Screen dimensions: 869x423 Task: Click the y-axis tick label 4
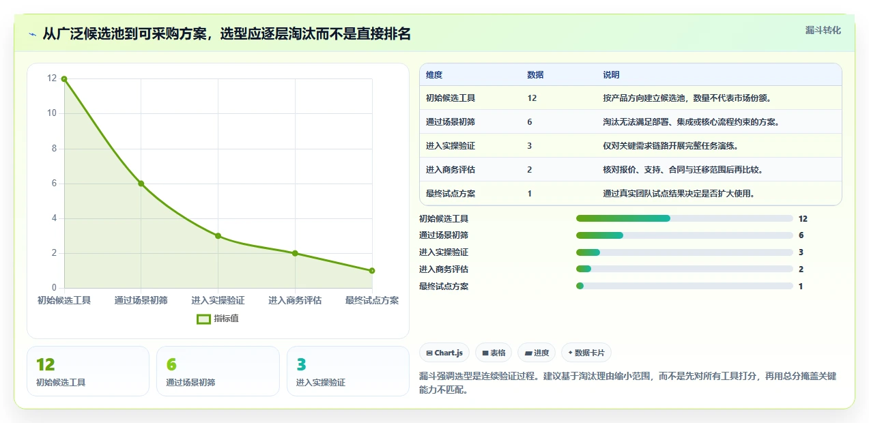54,218
